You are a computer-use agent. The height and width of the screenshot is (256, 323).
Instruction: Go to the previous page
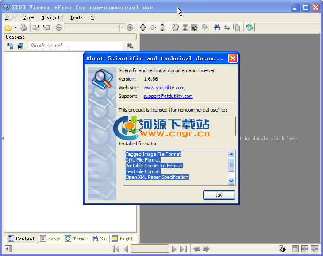point(126,249)
